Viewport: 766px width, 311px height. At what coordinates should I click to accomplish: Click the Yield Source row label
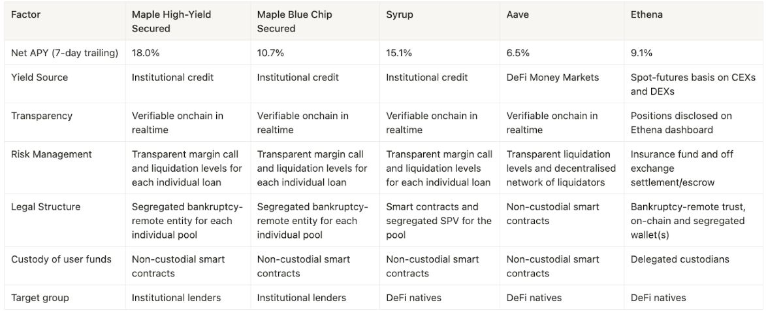click(40, 77)
